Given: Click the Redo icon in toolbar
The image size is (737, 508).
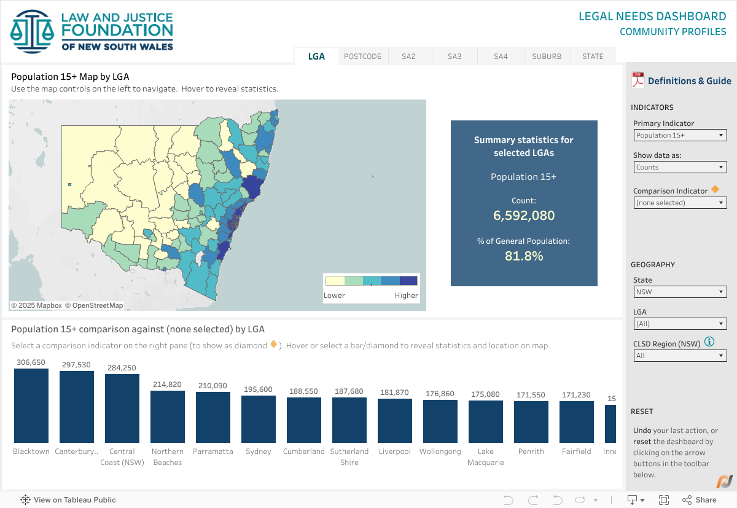Looking at the screenshot, I should 532,499.
